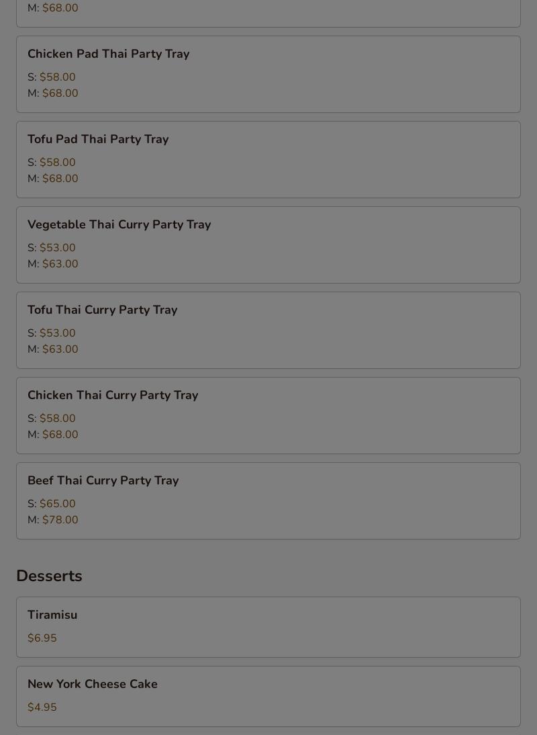
Task: Pick the small $58.00 Tofu Pad Thai price
Action: tap(57, 163)
